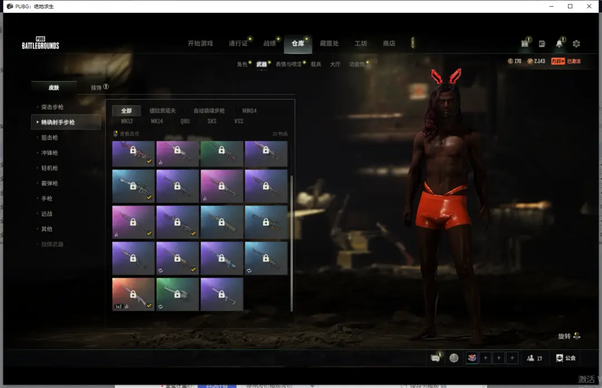Open the 开始游戏 play tab
Screen dimensions: 602x388
200,43
